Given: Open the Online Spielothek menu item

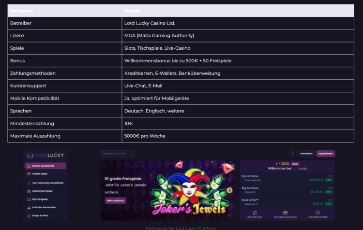Looking at the screenshot, I should (x=45, y=166).
